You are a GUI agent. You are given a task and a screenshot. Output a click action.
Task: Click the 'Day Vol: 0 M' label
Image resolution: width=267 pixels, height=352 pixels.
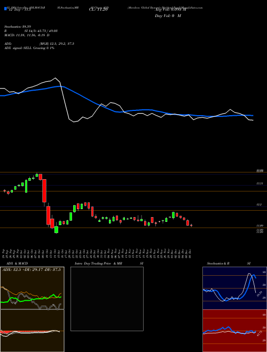[168, 16]
